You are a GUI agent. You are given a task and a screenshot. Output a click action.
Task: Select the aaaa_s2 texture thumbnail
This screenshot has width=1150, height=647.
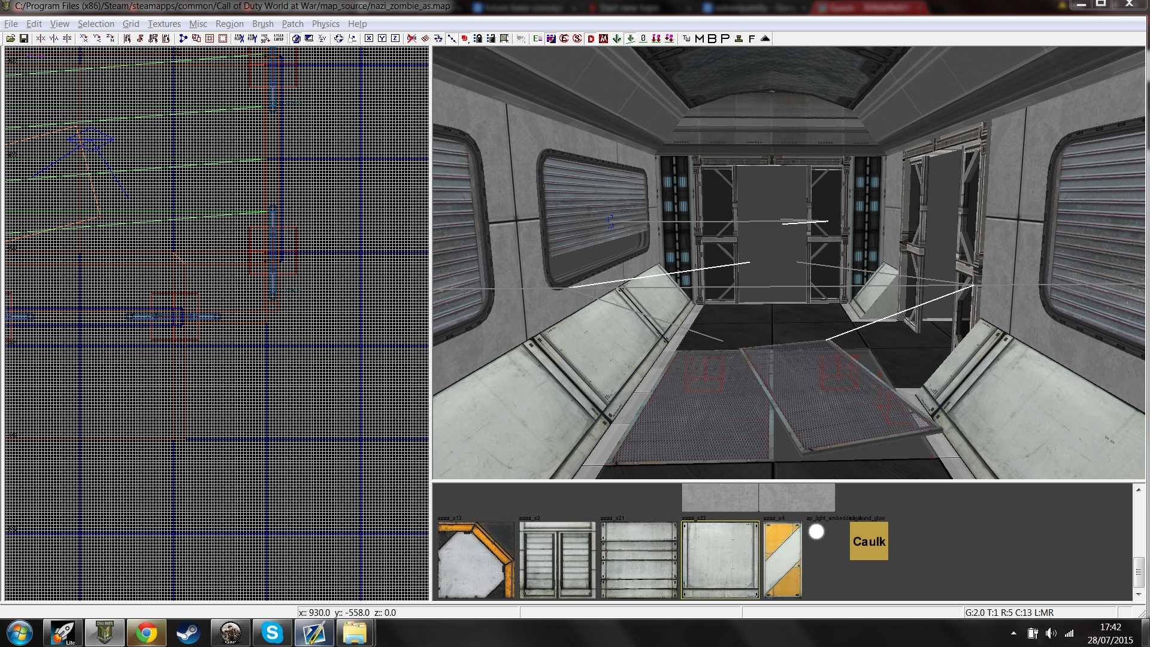[557, 560]
